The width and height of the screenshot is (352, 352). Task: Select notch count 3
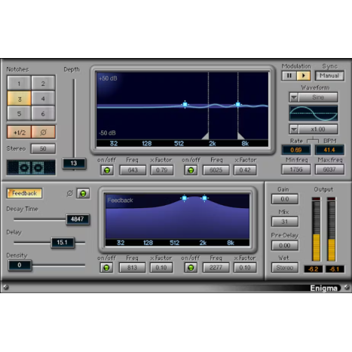pos(19,99)
